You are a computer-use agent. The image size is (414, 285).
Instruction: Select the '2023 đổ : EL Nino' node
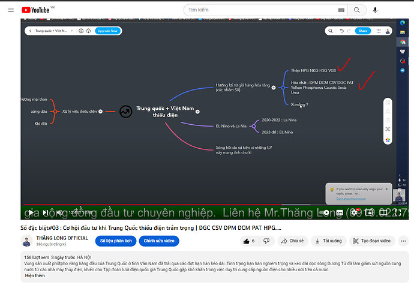(277, 132)
